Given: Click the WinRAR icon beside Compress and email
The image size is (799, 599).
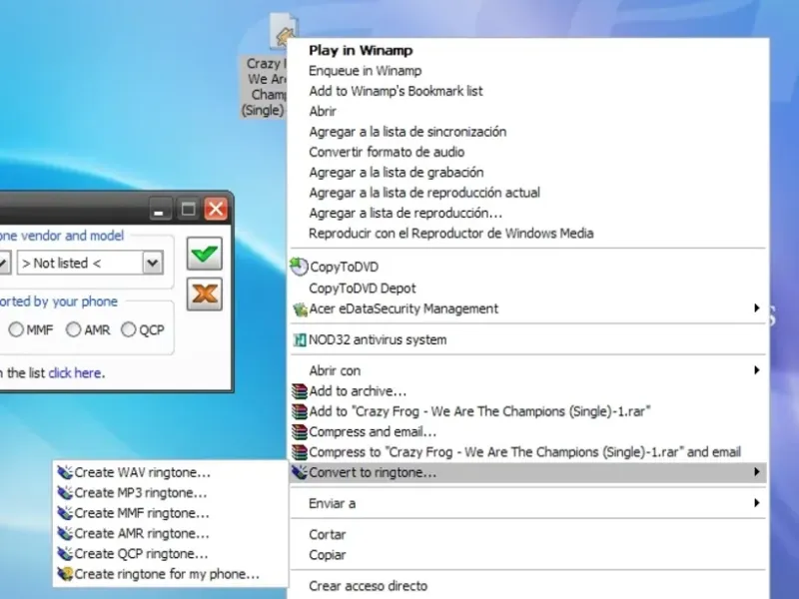Looking at the screenshot, I should (x=300, y=432).
